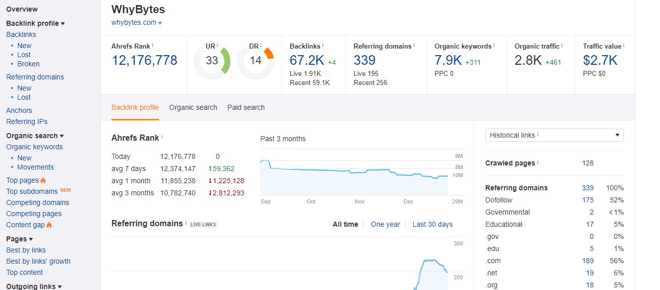Open Anchors report in sidebar
The image size is (660, 290).
click(19, 110)
